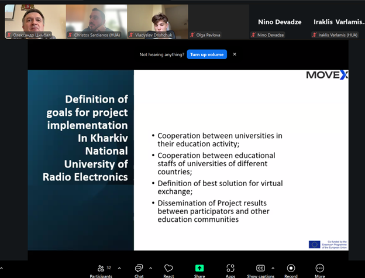Select the Olga Pavlova participant tile

click(218, 22)
